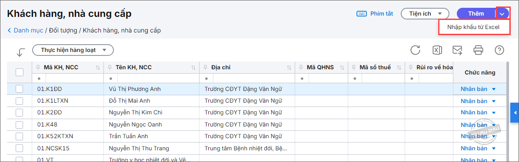Click the send email envelope icon
Screen dimensions: 519x162
pos(457,50)
